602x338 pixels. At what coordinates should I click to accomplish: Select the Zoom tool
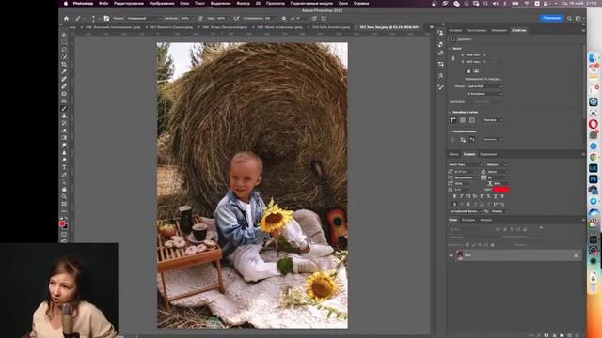pyautogui.click(x=64, y=196)
